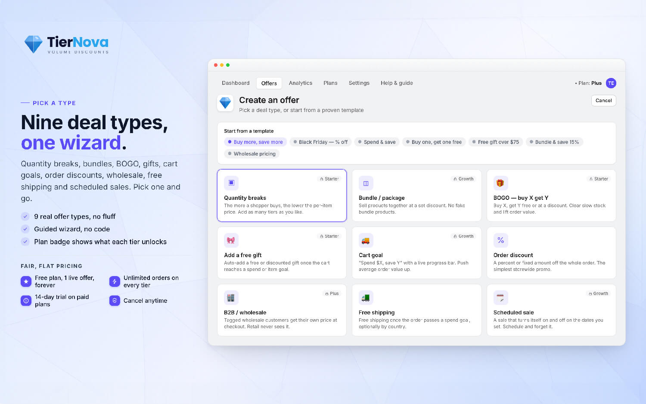Click the check icon beside Guided wizard
646x404 pixels.
point(25,229)
